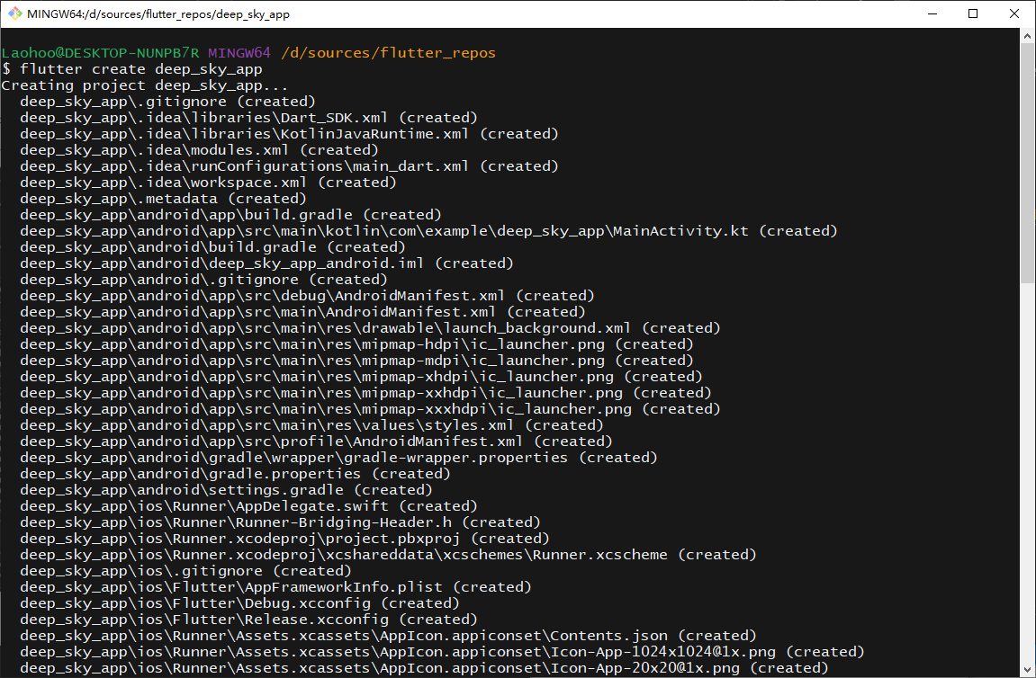
Task: Click the Icon-App-20x20@1x.png line
Action: coord(424,667)
